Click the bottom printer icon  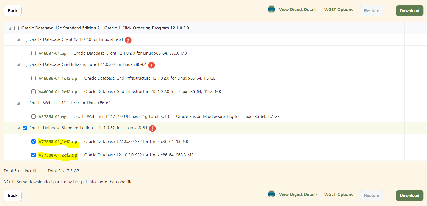click(x=271, y=194)
